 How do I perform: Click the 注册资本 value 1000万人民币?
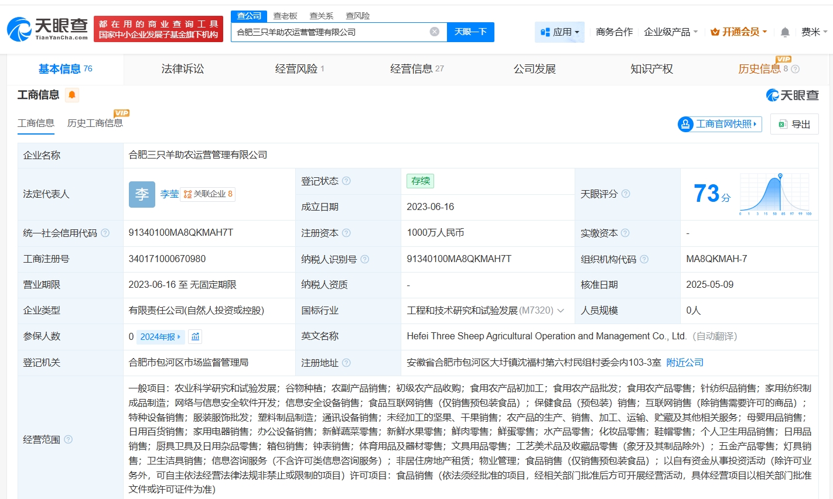click(435, 233)
